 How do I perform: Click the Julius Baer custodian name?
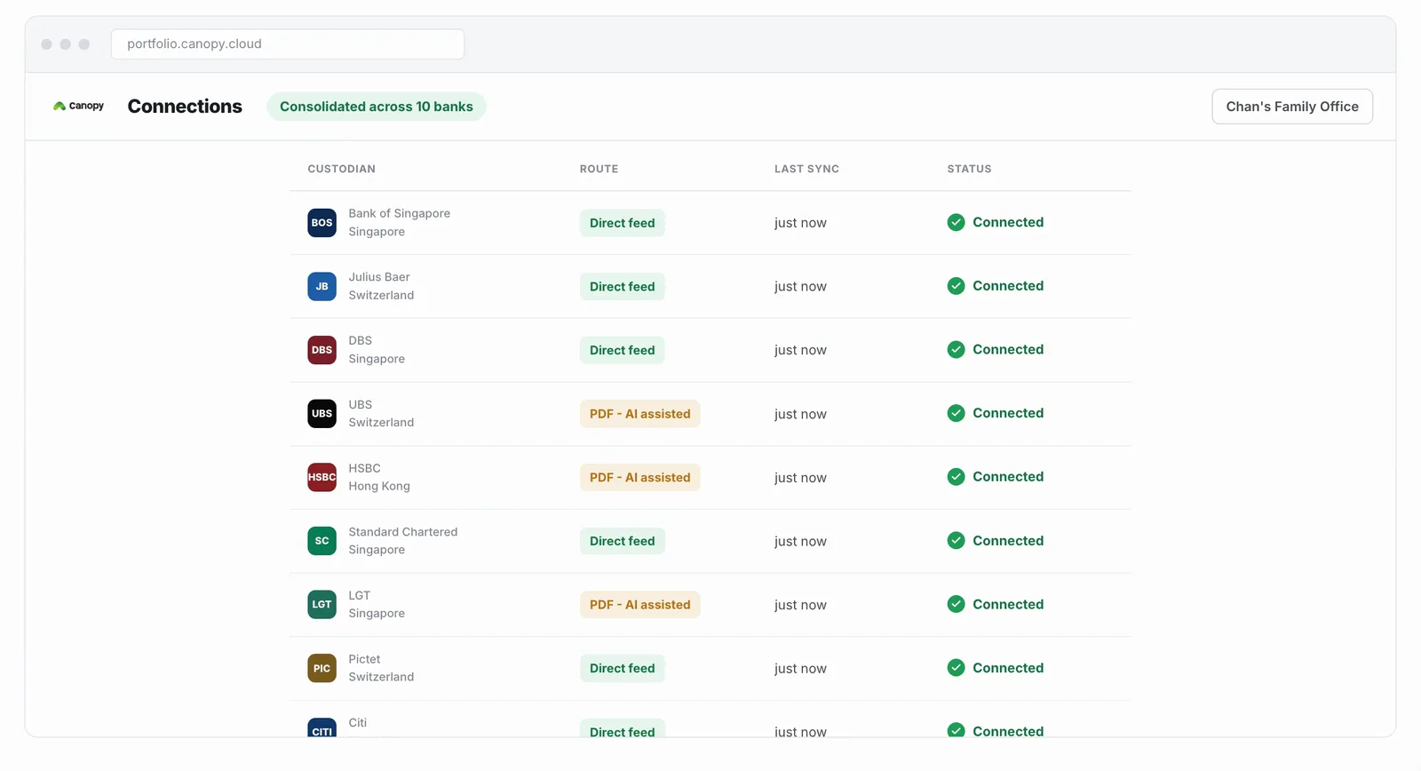379,277
